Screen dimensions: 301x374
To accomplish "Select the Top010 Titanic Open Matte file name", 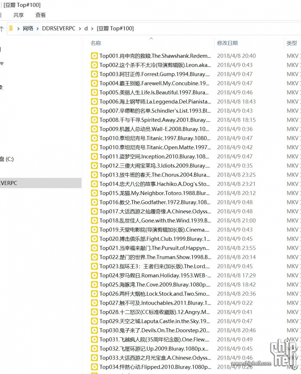I will [155, 147].
